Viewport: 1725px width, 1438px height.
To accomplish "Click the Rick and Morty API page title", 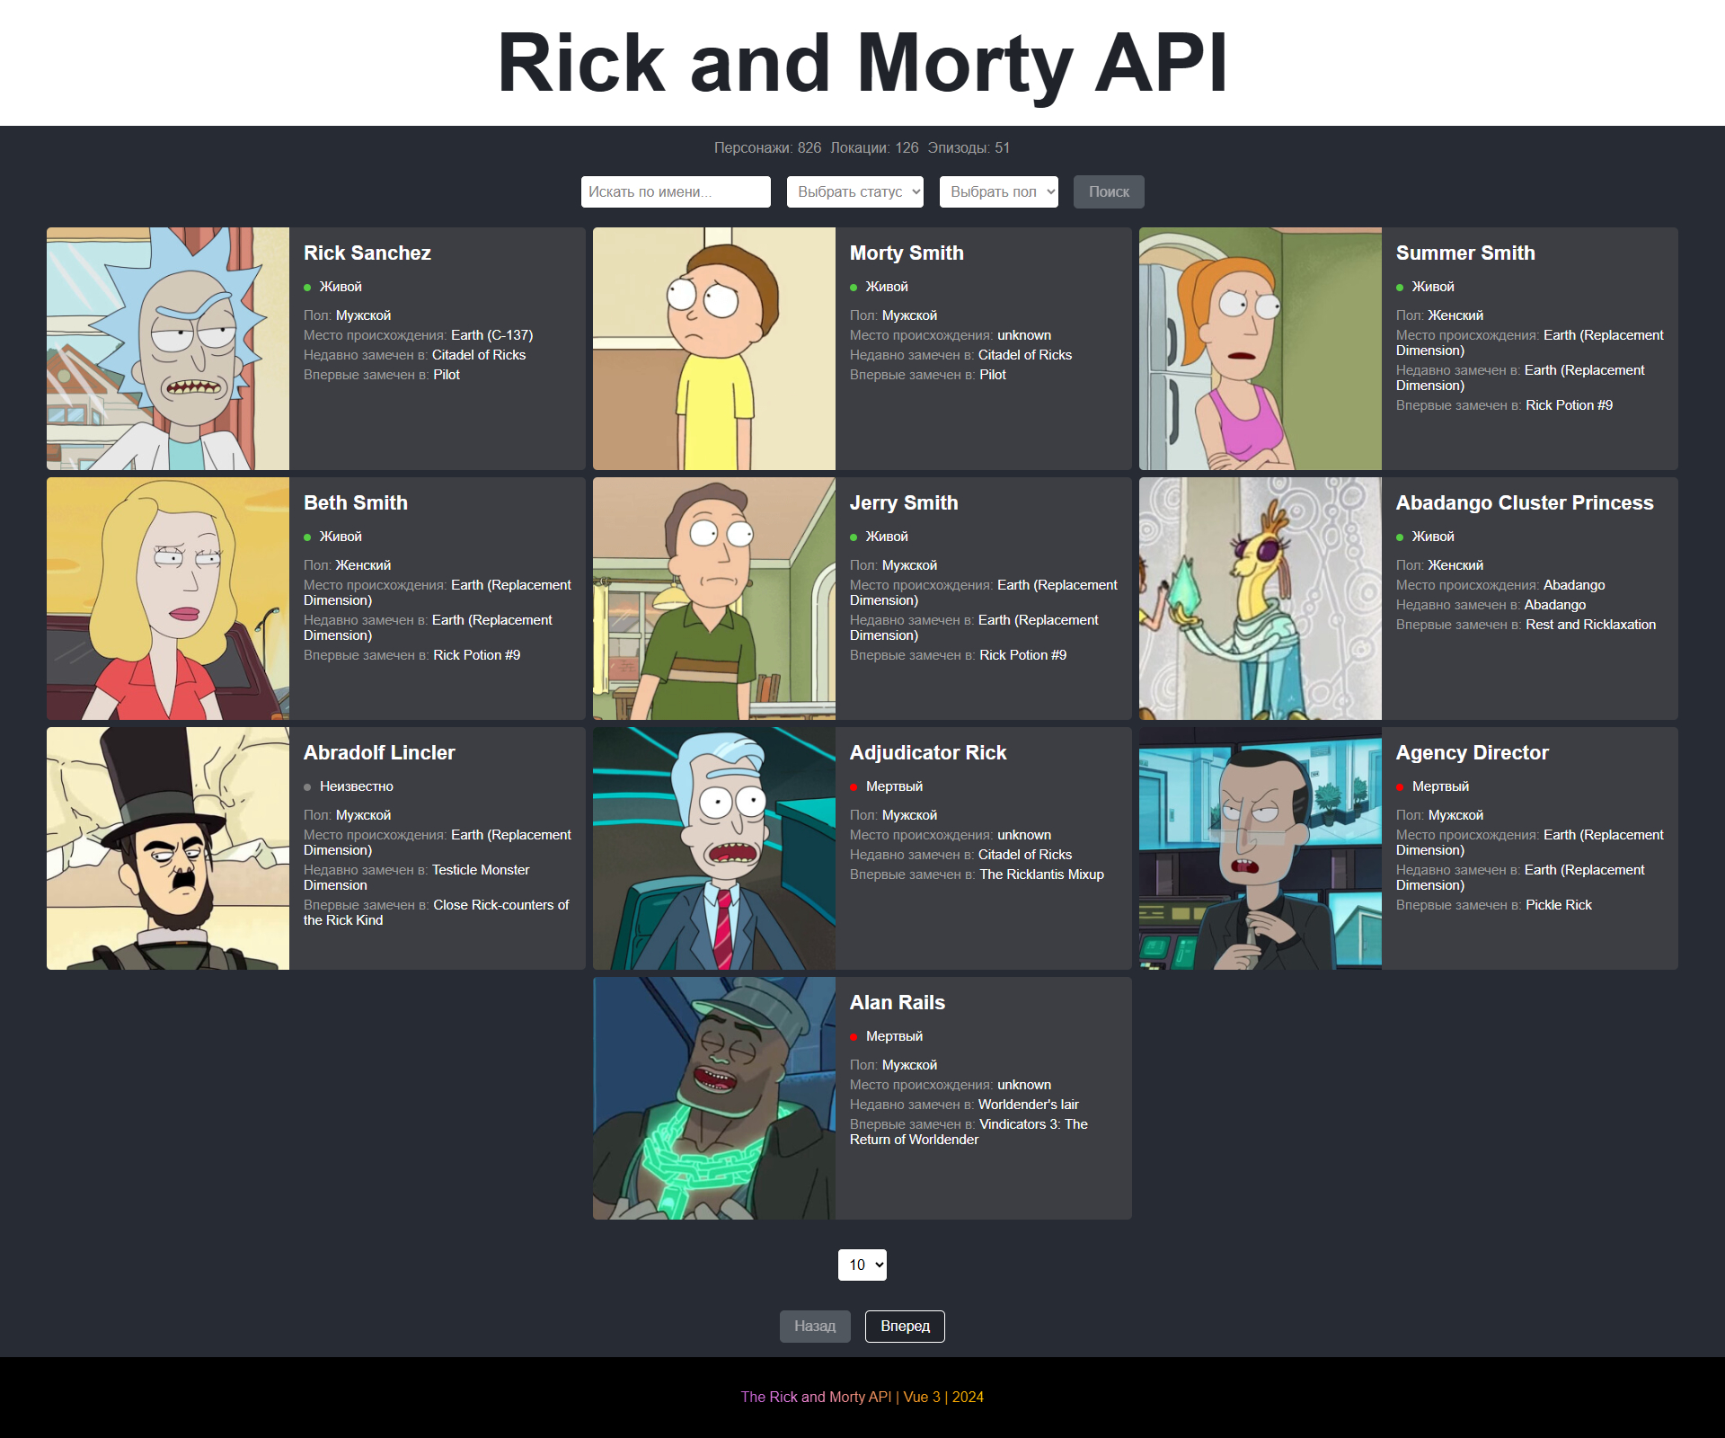I will pos(862,63).
